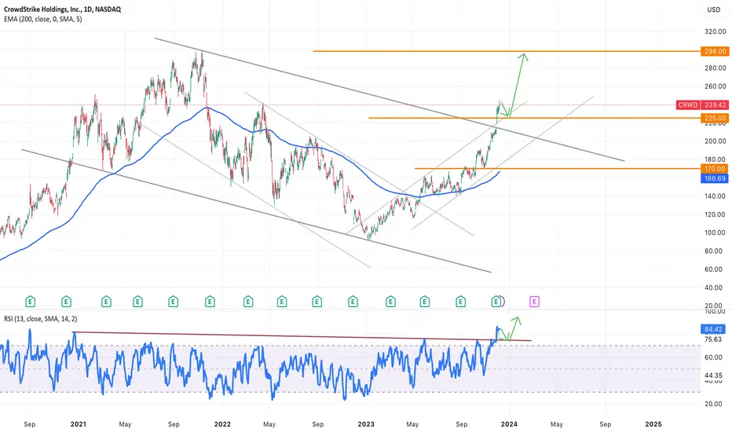This screenshot has height=432, width=732.
Task: Click the purple upcoming earnings marker
Action: pos(534,302)
